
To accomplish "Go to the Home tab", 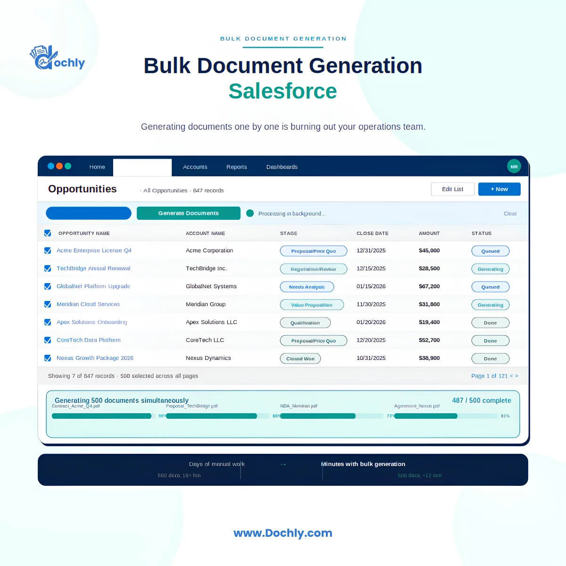I will click(97, 167).
